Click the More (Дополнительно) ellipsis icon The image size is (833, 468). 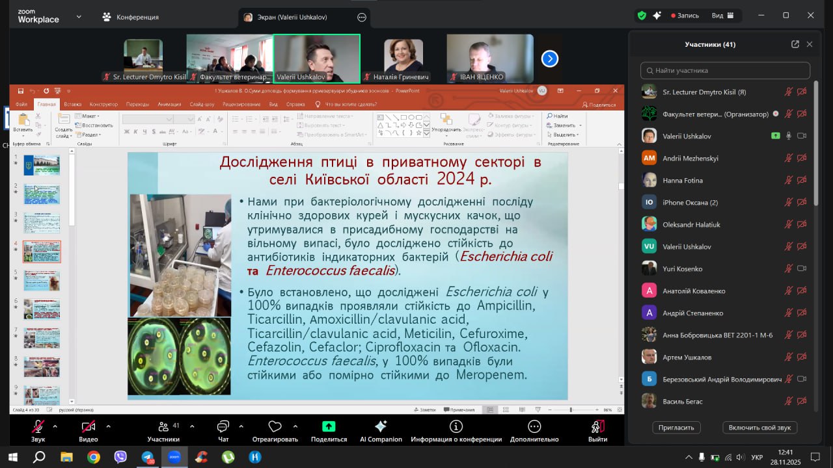point(534,426)
